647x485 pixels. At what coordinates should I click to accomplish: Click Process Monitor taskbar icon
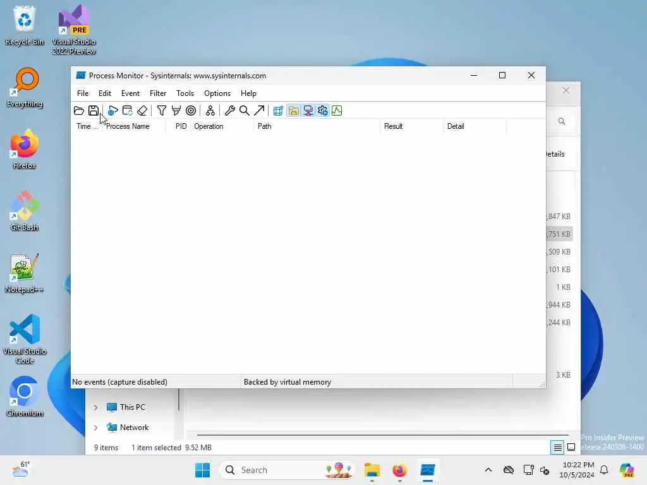(x=428, y=470)
